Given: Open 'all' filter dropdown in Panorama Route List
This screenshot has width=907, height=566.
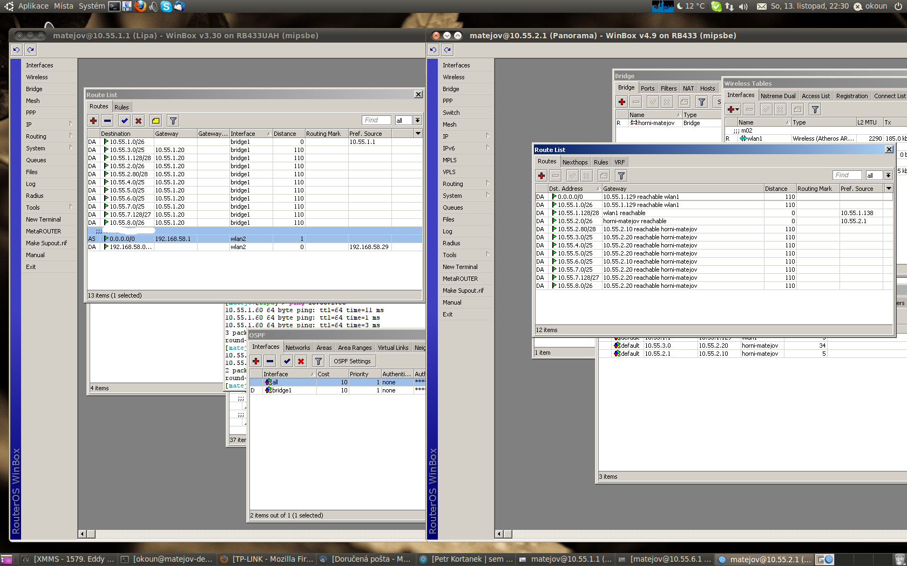Looking at the screenshot, I should tap(888, 175).
